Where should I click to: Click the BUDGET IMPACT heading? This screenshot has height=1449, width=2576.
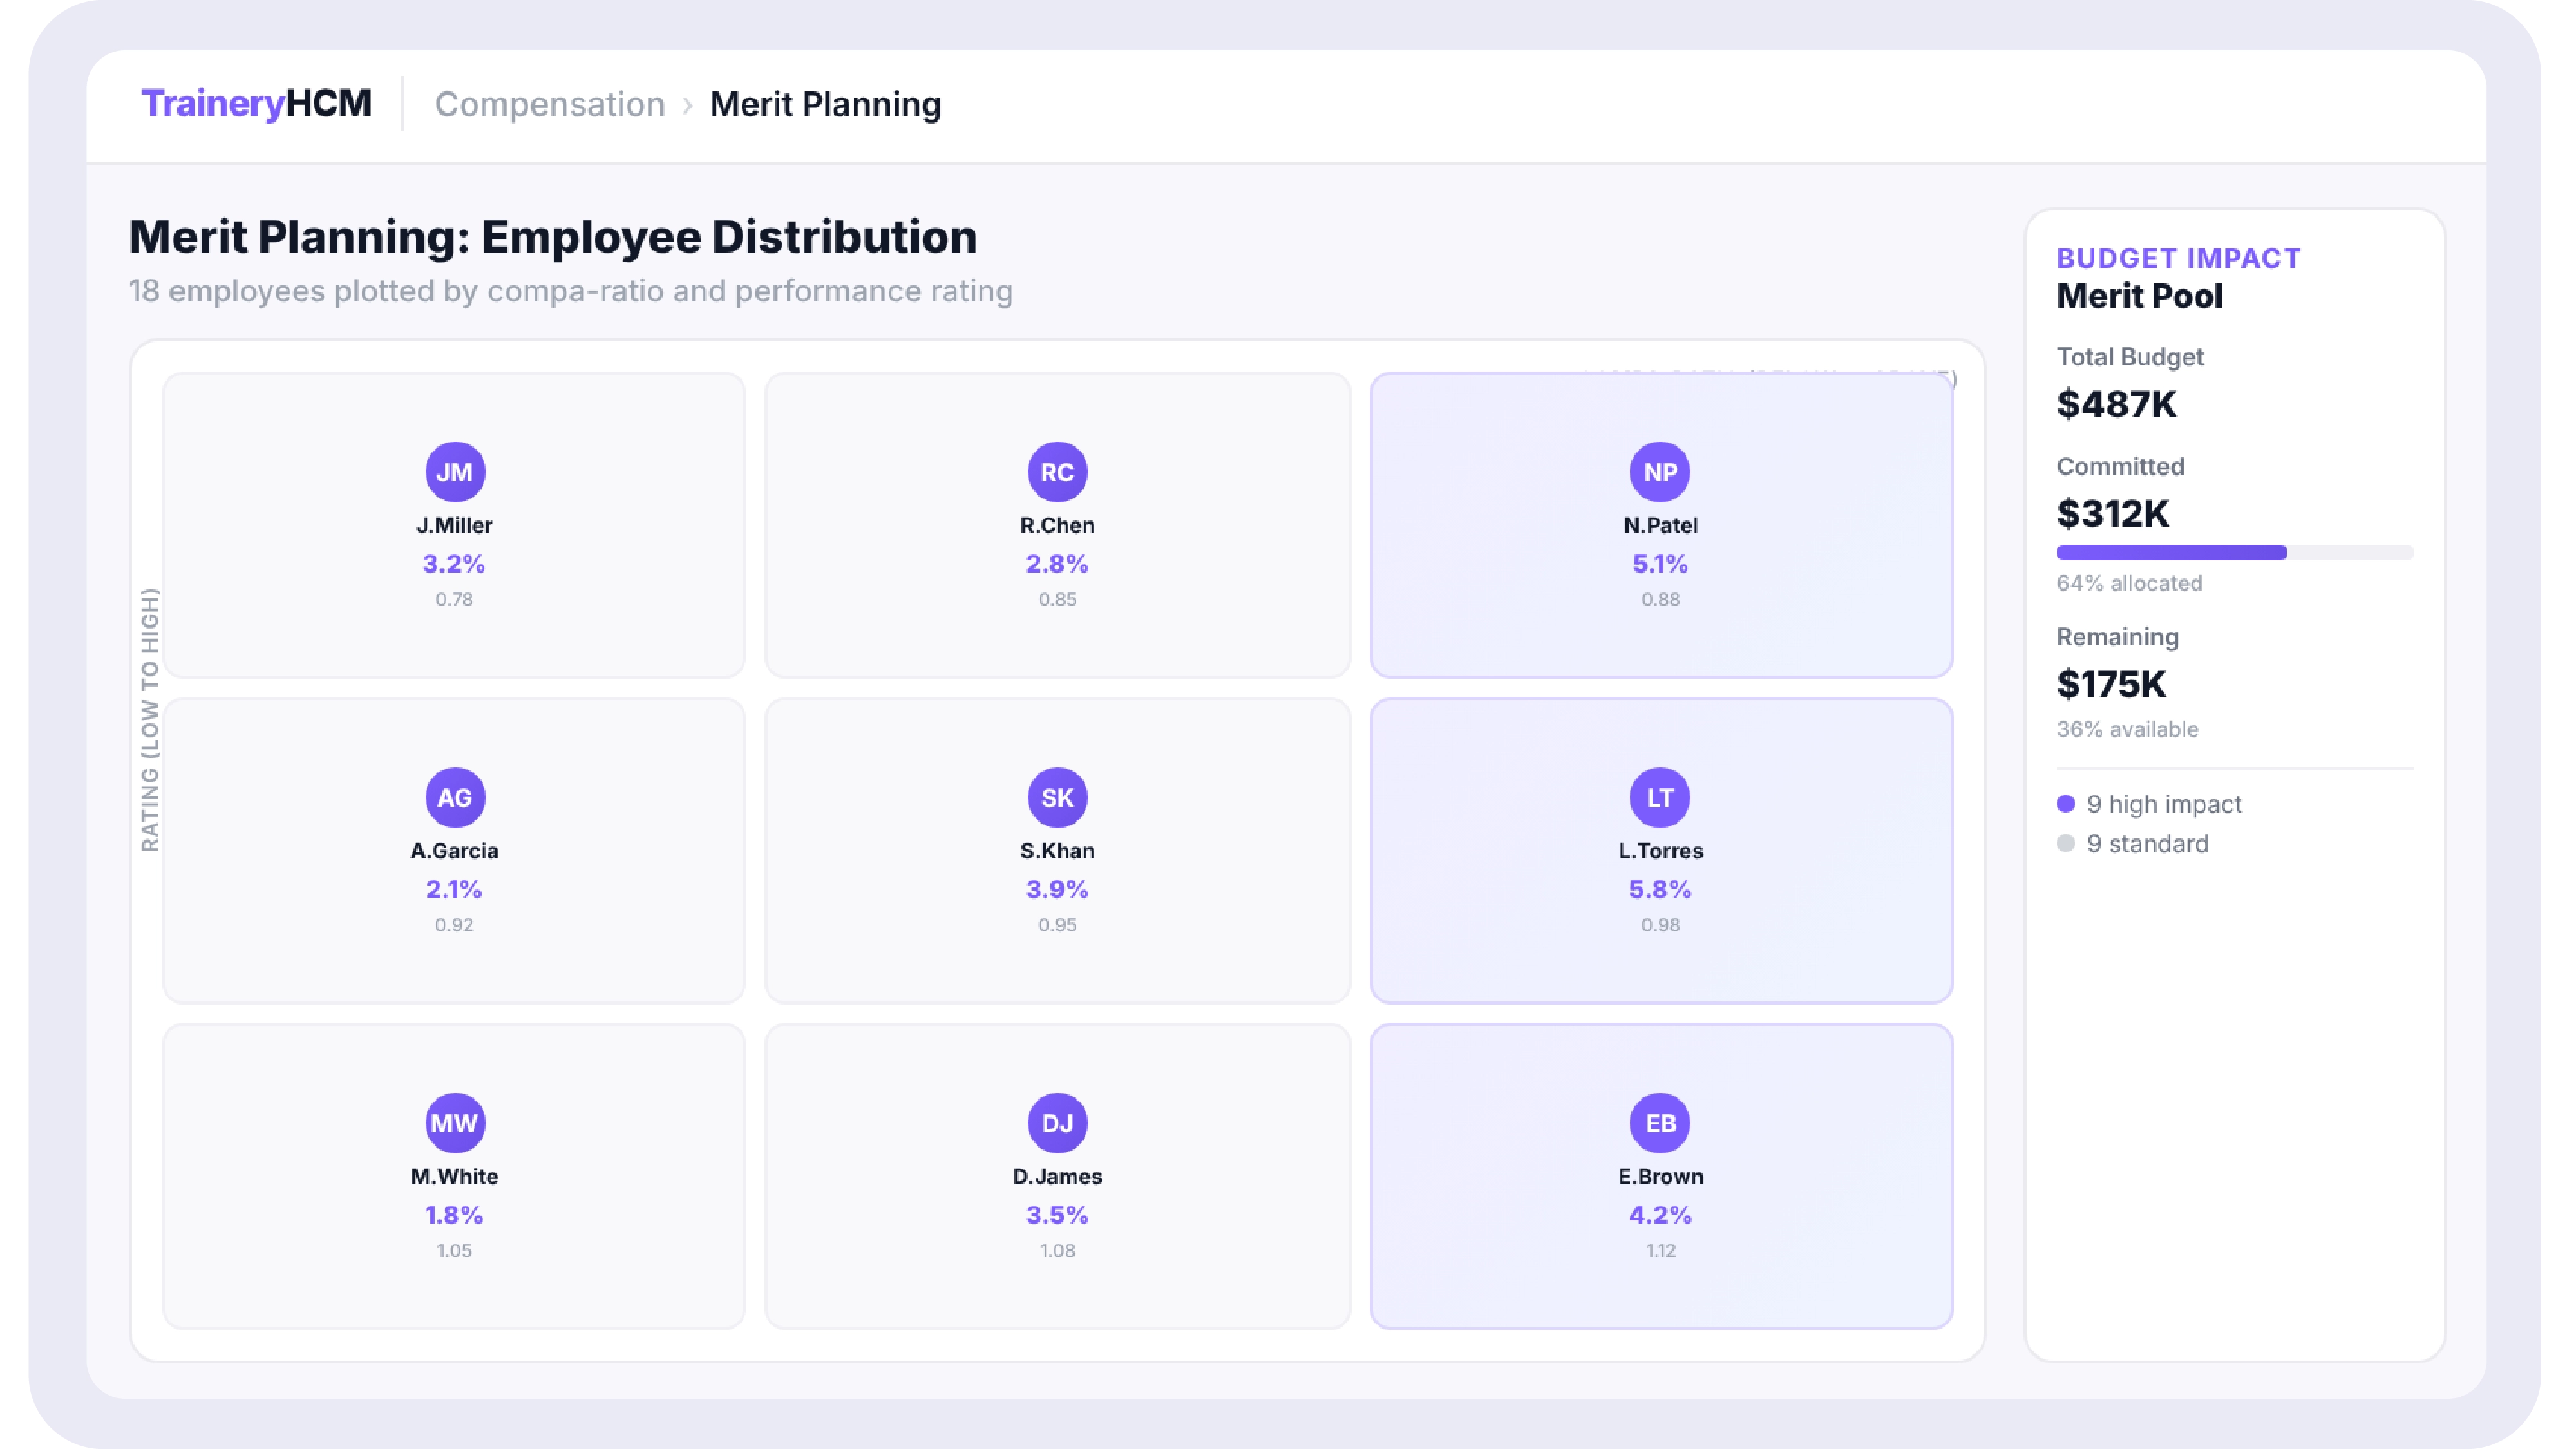[2178, 258]
